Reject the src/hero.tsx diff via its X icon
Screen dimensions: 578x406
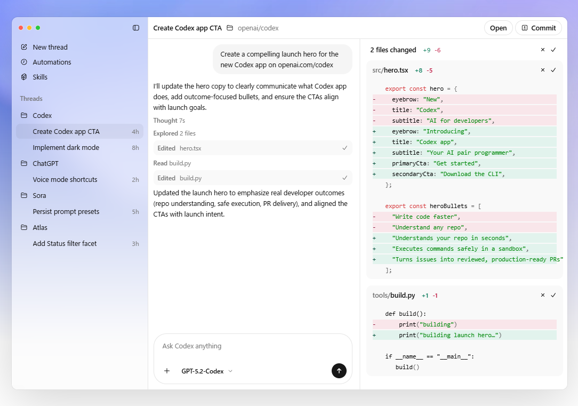click(542, 70)
